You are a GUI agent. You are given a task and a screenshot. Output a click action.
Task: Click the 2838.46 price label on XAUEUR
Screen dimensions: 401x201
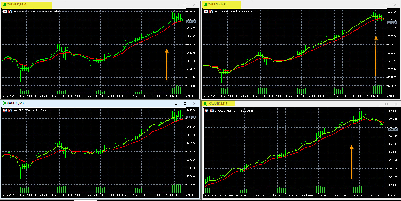click(x=192, y=117)
